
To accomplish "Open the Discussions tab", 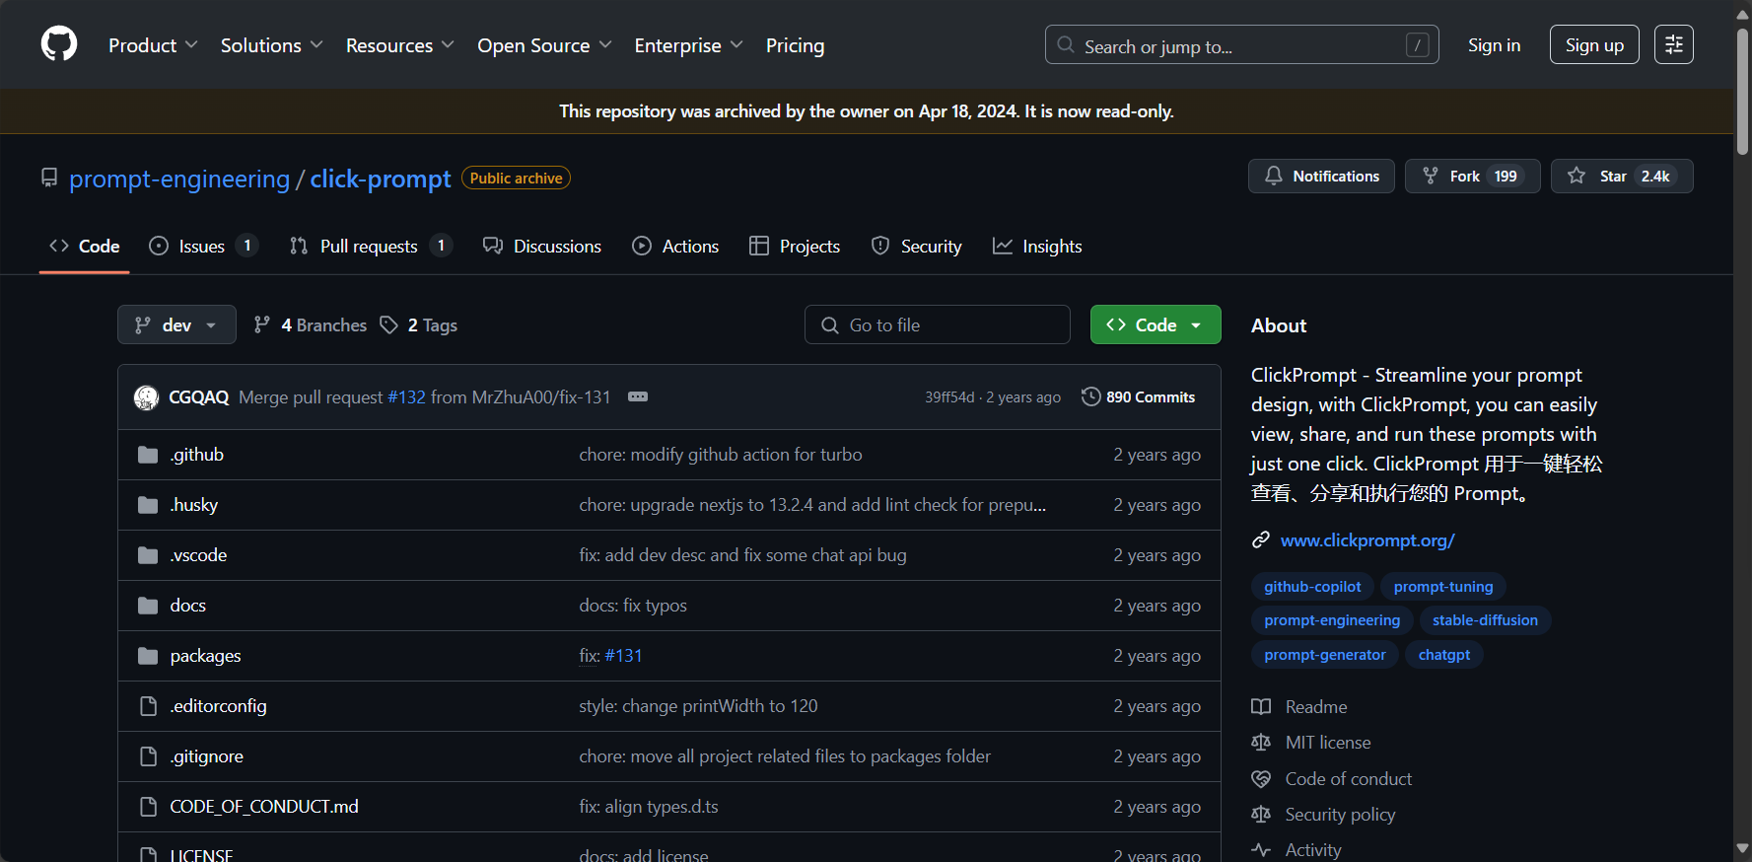I will coord(542,246).
